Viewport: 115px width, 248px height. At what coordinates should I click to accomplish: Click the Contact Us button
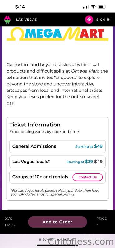coord(88,177)
